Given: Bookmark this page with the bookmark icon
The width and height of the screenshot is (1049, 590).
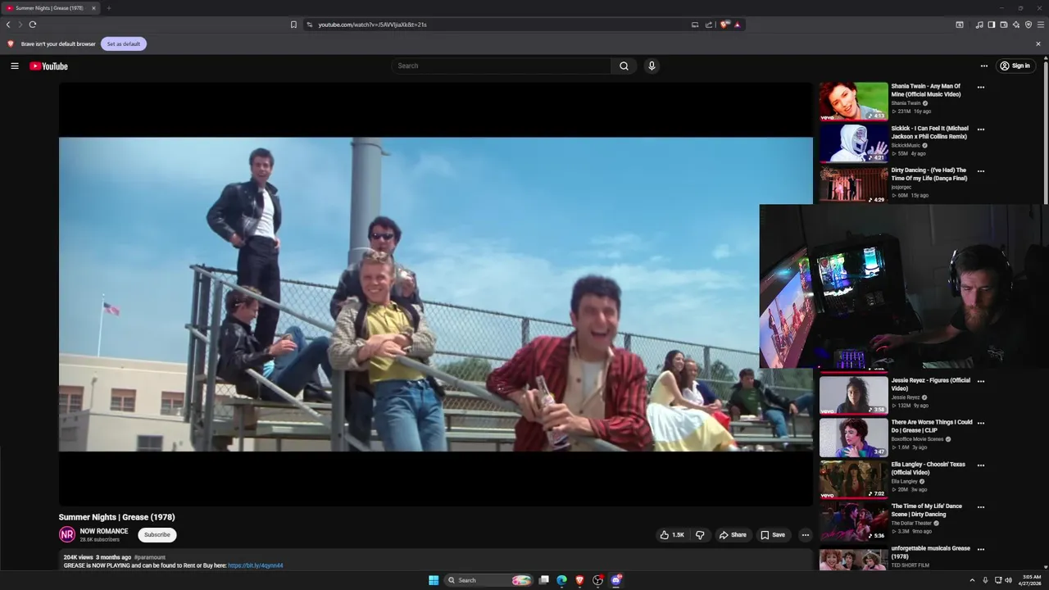Looking at the screenshot, I should [x=293, y=25].
